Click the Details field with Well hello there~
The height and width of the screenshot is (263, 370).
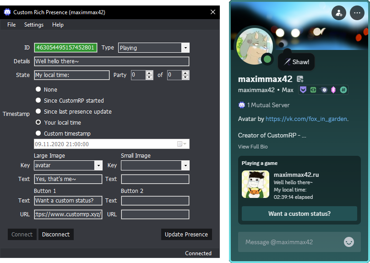112,61
